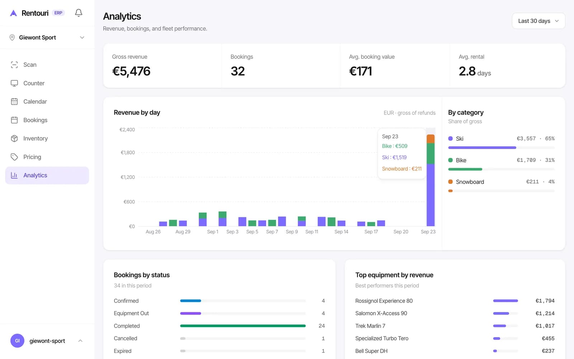Click the Sep 23 revenue bar
The image size is (574, 359).
tap(430, 180)
